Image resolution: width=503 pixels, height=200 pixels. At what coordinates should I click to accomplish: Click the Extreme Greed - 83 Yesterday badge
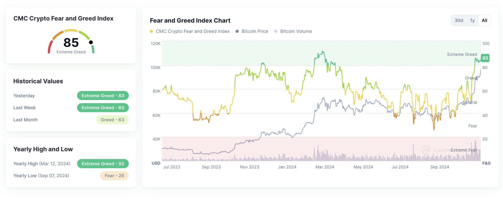(x=103, y=96)
